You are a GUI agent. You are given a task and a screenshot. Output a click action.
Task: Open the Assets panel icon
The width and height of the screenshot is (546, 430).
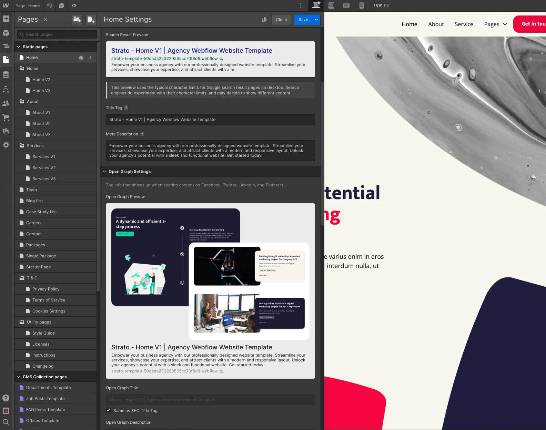tap(6, 131)
